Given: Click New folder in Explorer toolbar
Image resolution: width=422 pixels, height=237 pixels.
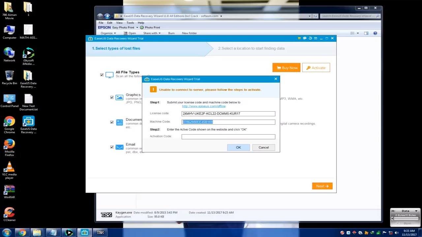Looking at the screenshot, I should (x=189, y=33).
